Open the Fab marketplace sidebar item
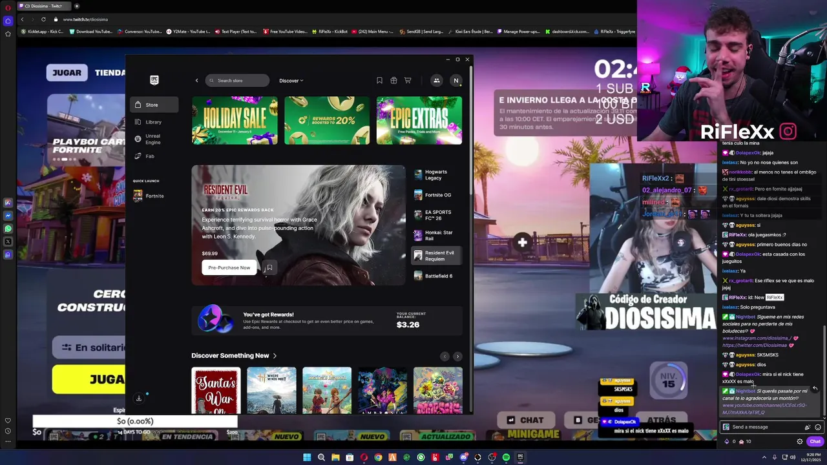 point(154,156)
